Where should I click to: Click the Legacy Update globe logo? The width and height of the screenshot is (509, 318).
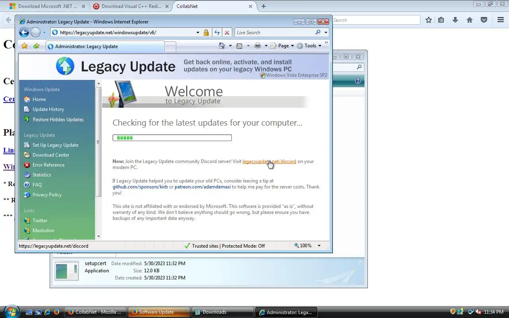click(x=65, y=66)
